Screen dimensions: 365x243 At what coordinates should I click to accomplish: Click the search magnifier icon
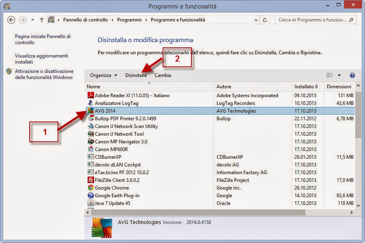351,20
